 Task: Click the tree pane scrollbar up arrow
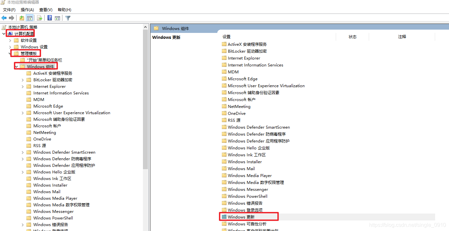(146, 27)
